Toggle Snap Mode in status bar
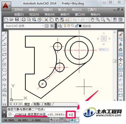Viewport: 126px width, 124px height. 57,120
